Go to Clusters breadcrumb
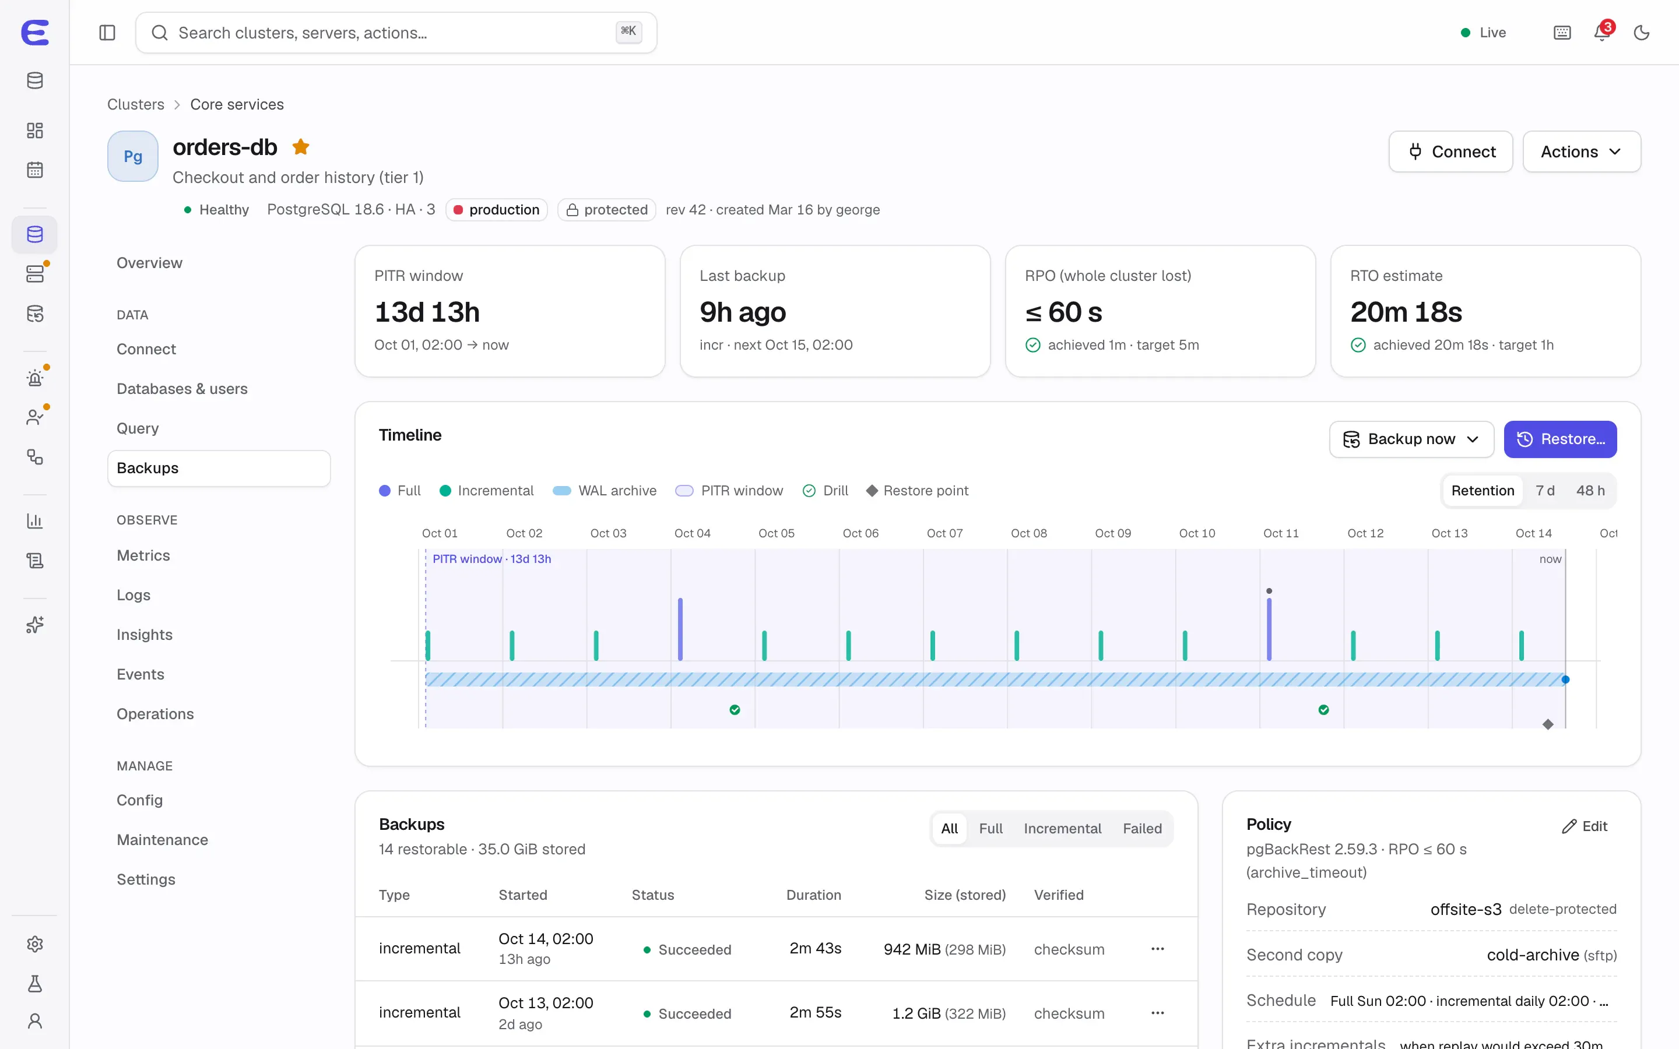Screen dimensions: 1679x1049 click(x=135, y=104)
